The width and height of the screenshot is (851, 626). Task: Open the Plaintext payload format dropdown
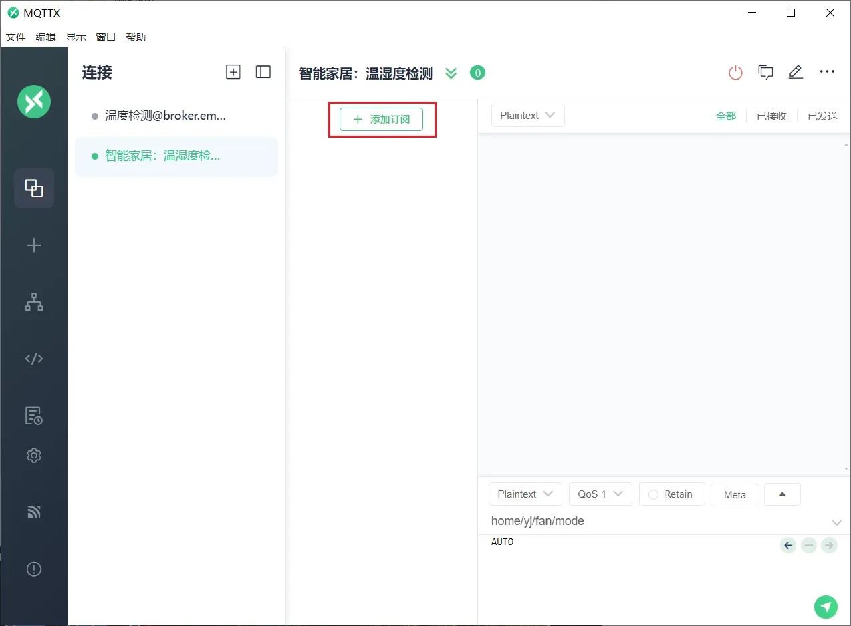tap(525, 494)
